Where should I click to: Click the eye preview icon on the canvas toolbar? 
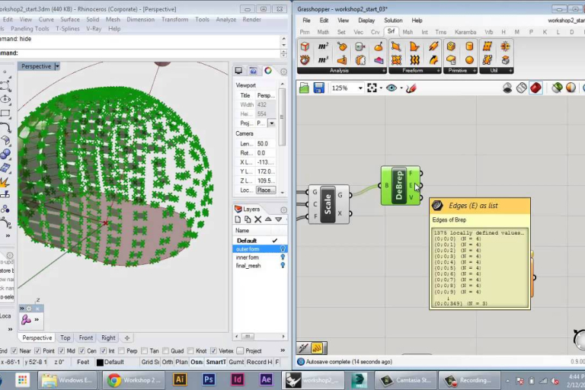point(392,88)
